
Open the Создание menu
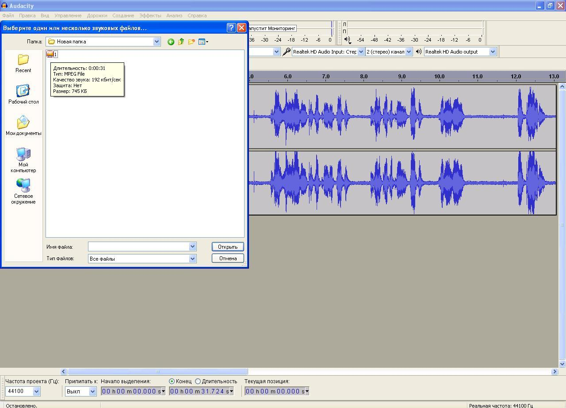click(x=123, y=15)
